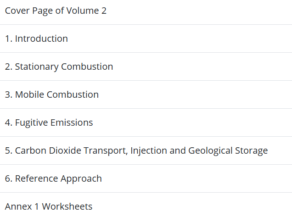Screen dimensions: 292x217
Task: Select the Worksheets annex list item
Action: (49, 206)
